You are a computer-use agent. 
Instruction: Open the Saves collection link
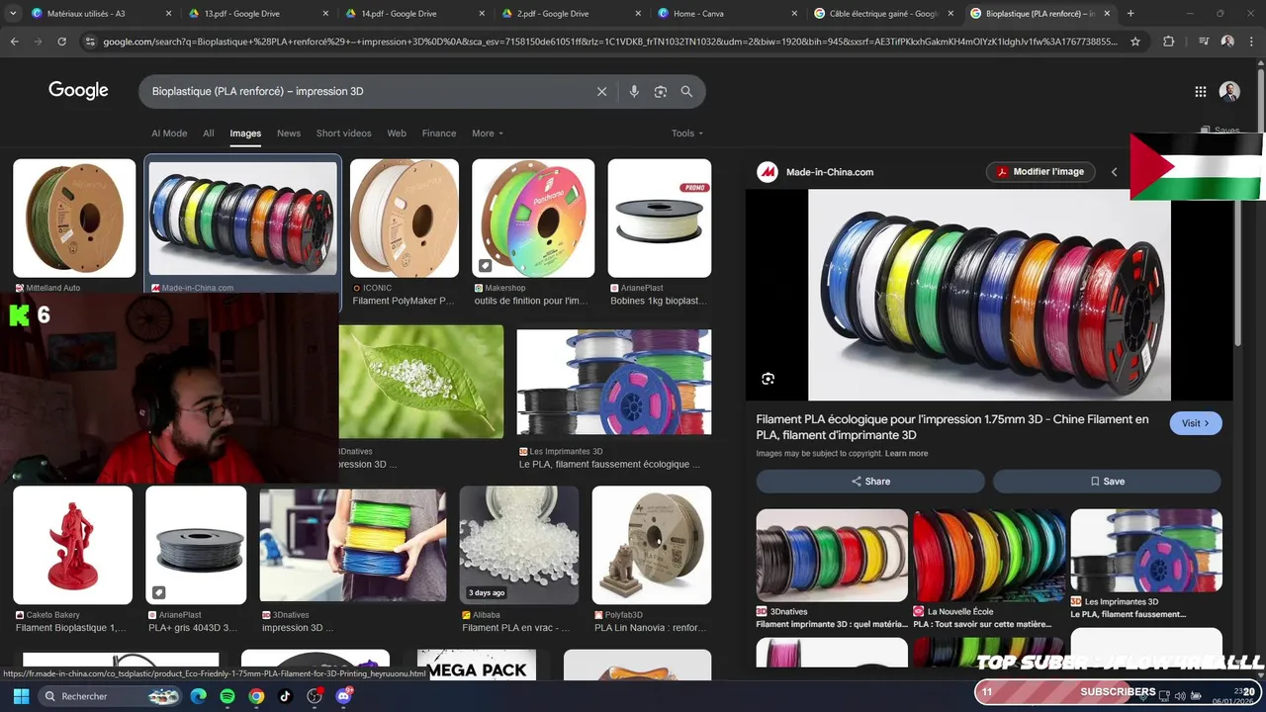point(1220,130)
